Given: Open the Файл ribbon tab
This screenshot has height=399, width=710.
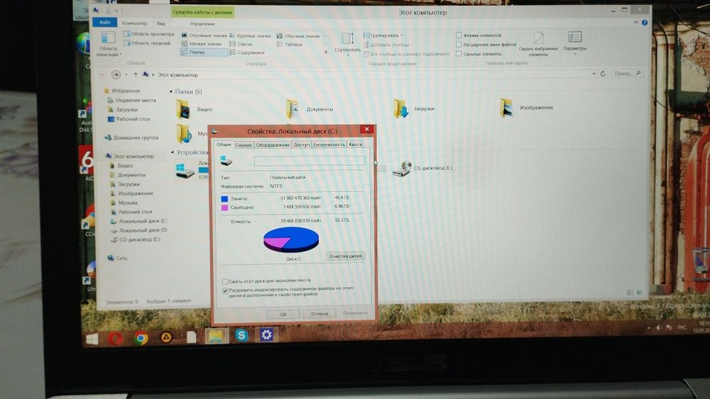Looking at the screenshot, I should [x=104, y=22].
